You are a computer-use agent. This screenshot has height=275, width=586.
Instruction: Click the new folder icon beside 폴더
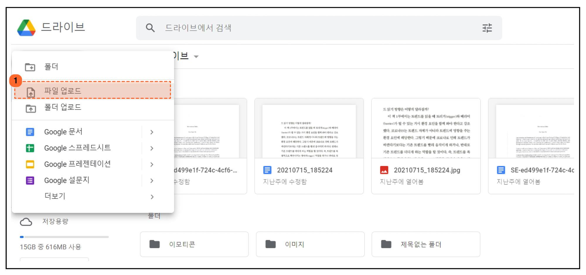[x=30, y=67]
